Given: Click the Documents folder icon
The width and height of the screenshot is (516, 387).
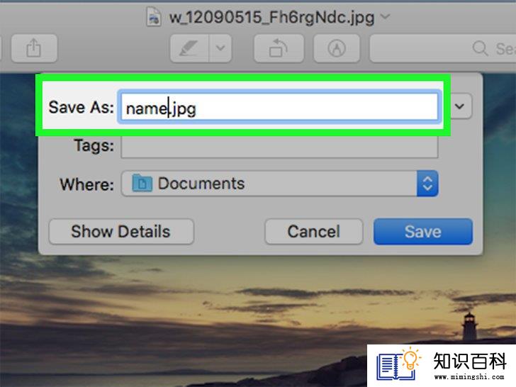Looking at the screenshot, I should coord(142,184).
